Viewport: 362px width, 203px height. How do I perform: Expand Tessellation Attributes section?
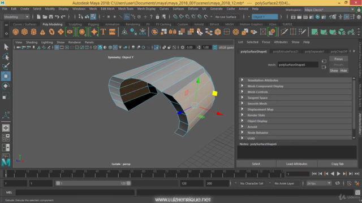tap(295, 80)
